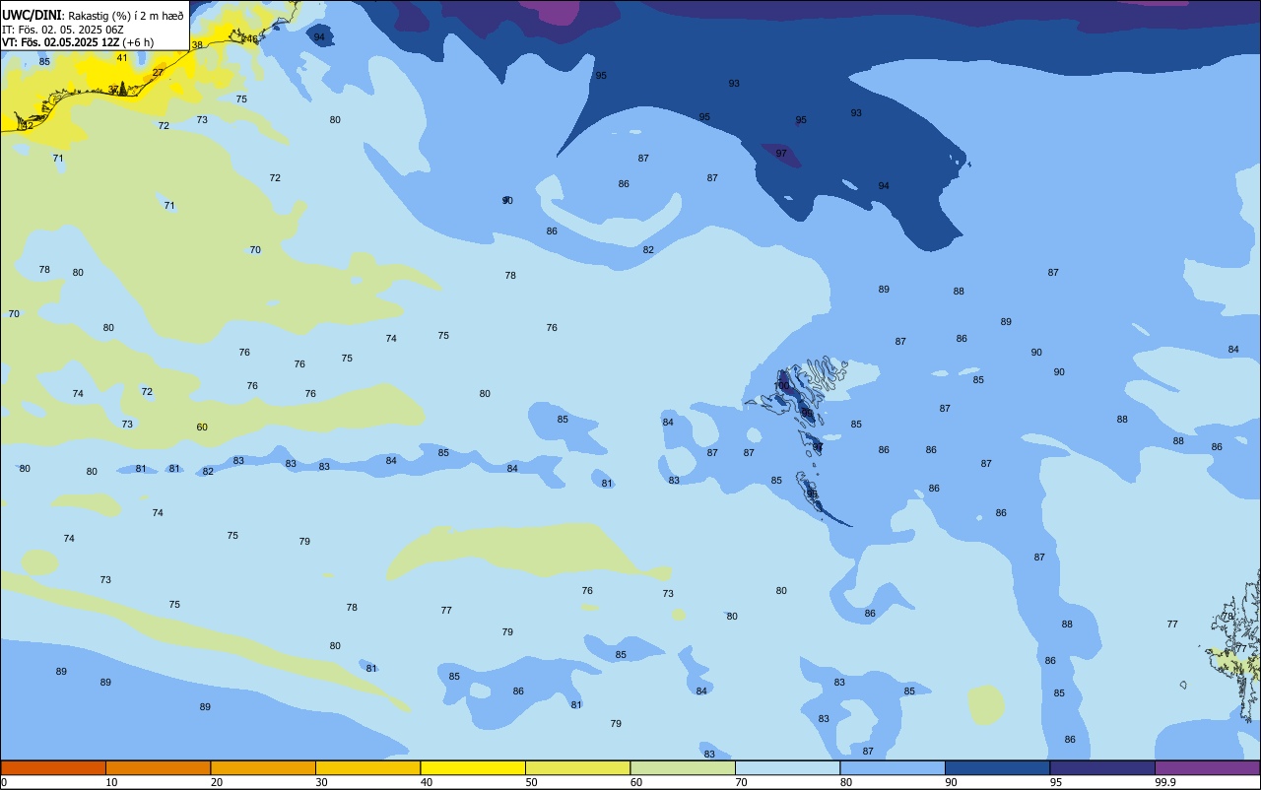1261x790 pixels.
Task: Click the '99.9' label under the colorbar
Action: pyautogui.click(x=1165, y=782)
